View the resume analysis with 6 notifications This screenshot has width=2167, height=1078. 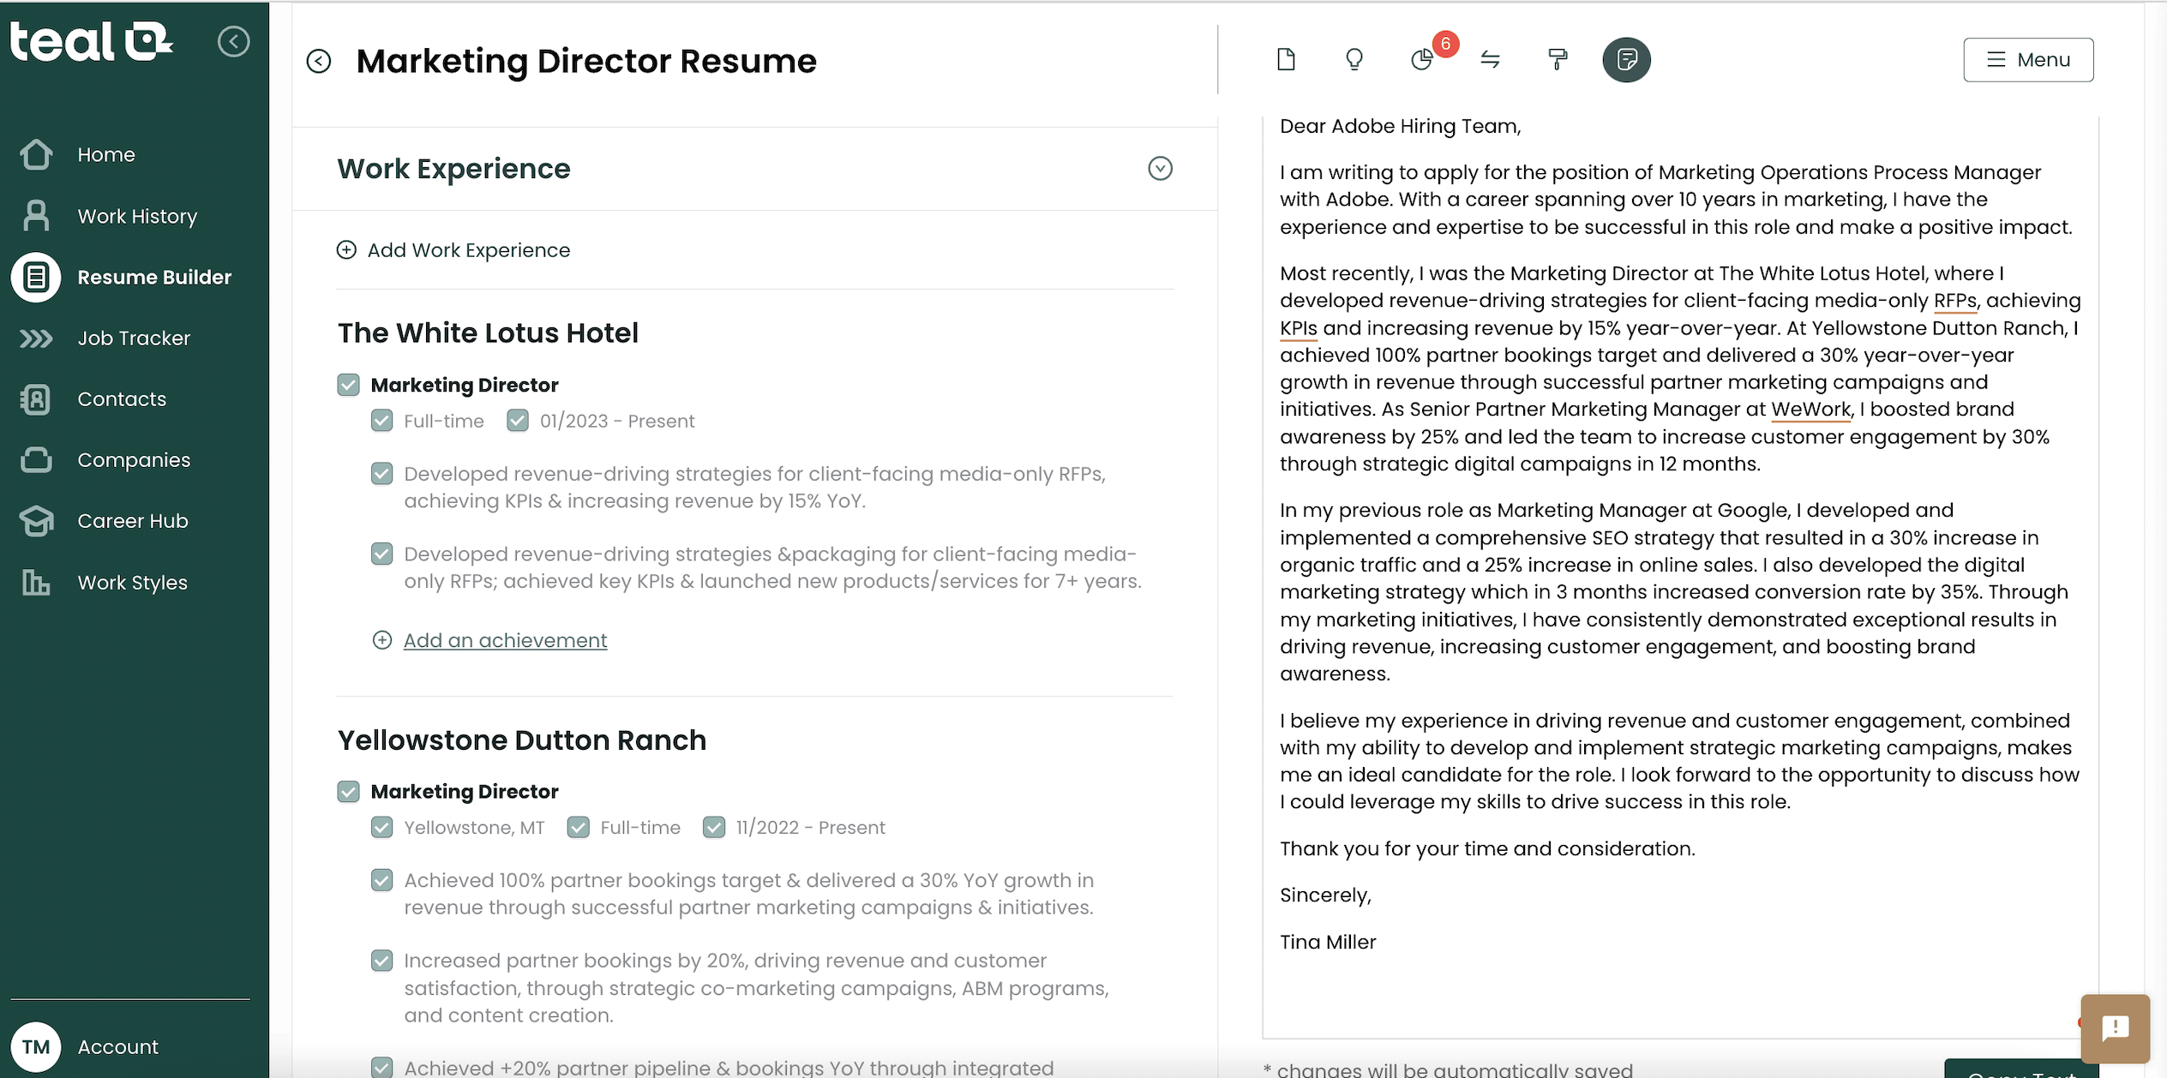(1422, 60)
